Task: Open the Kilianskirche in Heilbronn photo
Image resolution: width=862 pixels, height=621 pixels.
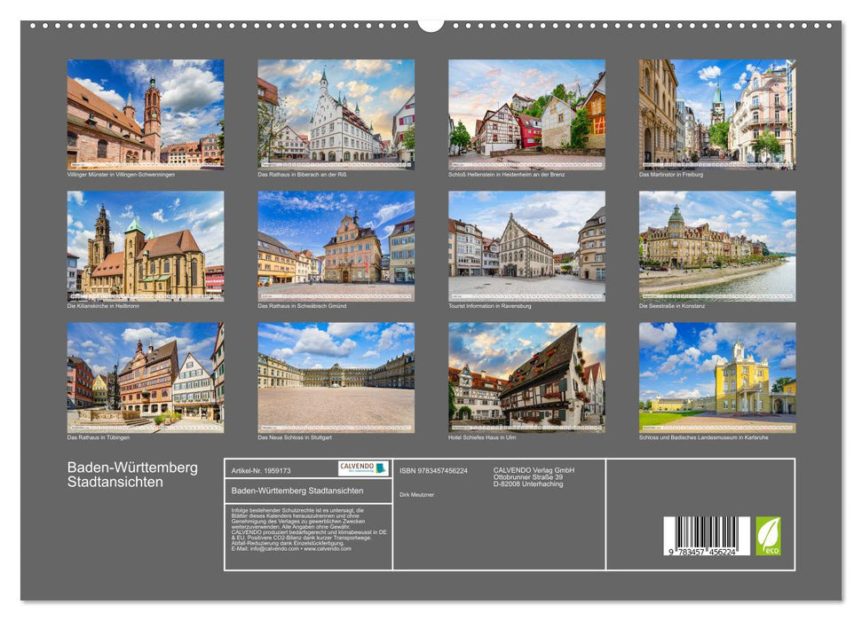Action: click(x=146, y=246)
